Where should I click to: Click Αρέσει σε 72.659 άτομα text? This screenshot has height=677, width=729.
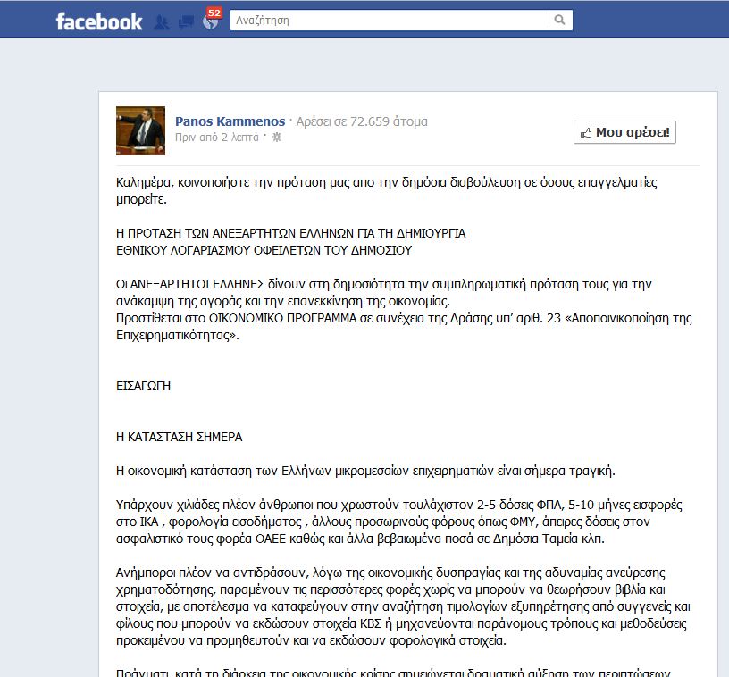362,121
